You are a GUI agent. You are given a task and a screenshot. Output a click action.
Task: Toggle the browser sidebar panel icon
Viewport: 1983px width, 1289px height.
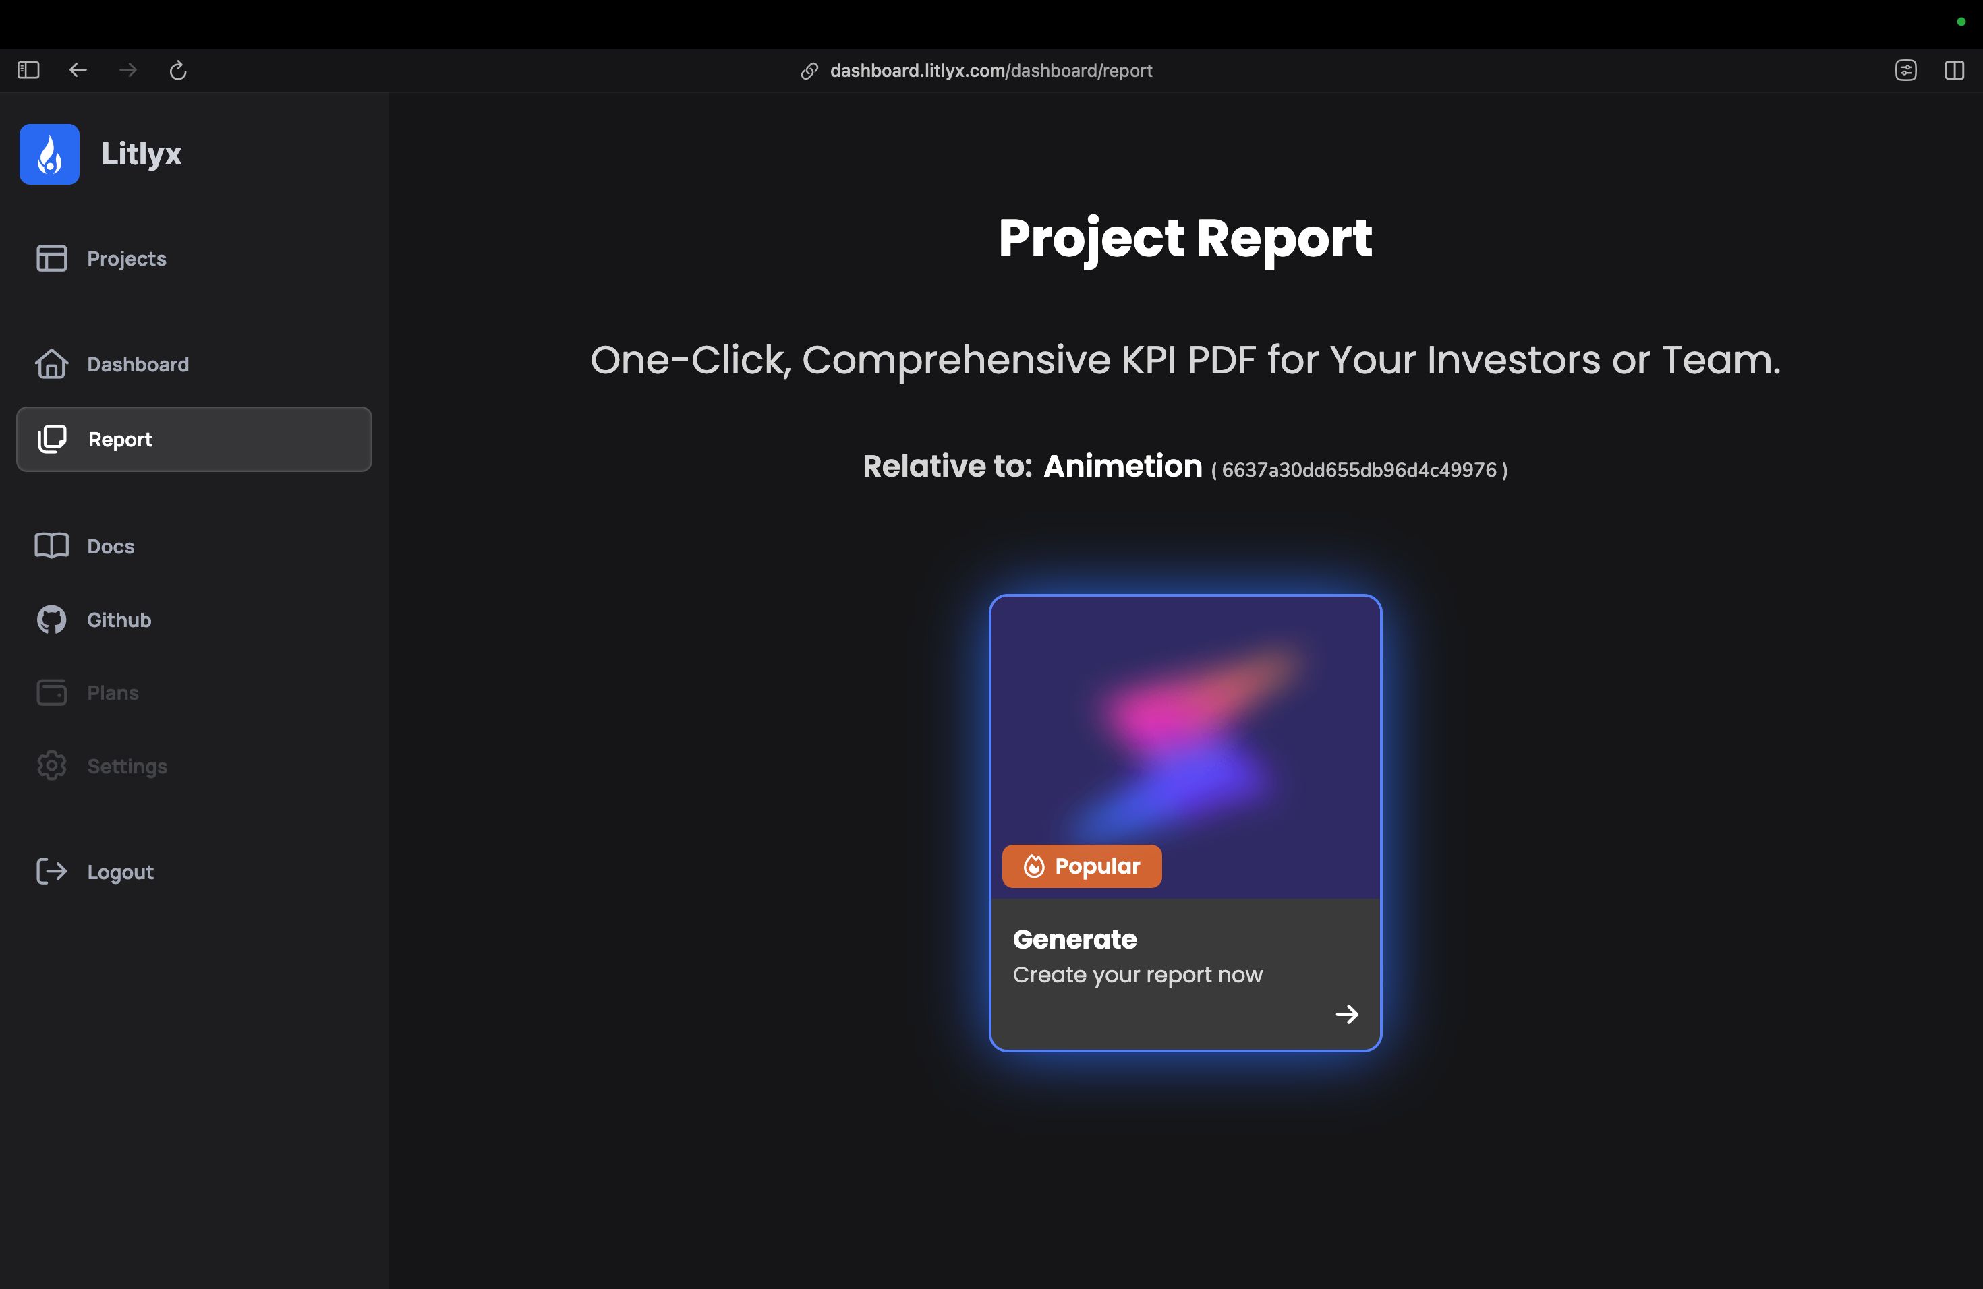click(28, 70)
